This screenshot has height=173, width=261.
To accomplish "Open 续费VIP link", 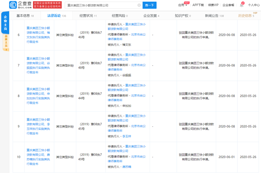I will 213,5.
